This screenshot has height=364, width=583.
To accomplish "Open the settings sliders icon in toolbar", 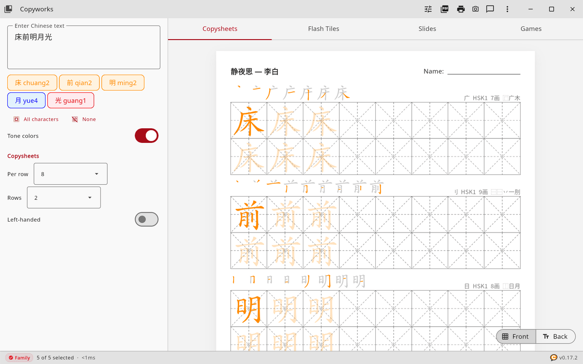I will tap(428, 9).
